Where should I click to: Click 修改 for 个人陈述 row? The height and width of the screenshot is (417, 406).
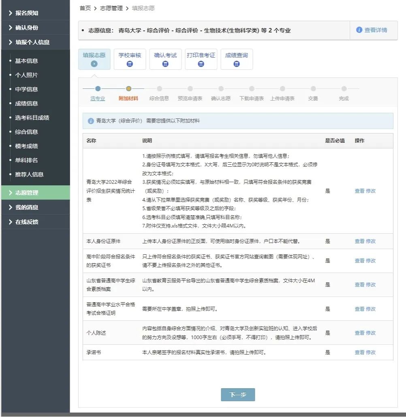click(x=371, y=333)
